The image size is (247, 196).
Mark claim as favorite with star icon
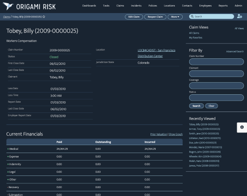[44, 17]
